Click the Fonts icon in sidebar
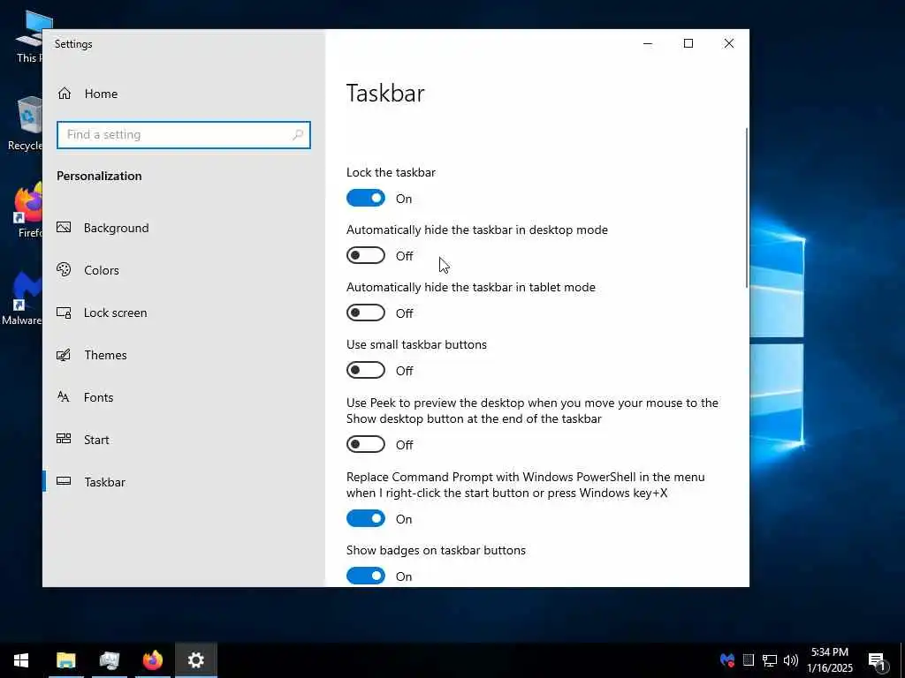Viewport: 905px width, 678px height. [64, 396]
